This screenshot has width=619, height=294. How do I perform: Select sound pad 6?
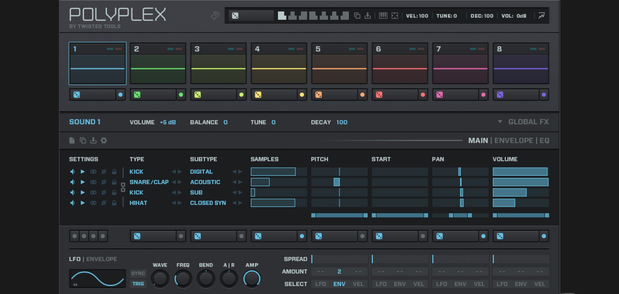400,63
